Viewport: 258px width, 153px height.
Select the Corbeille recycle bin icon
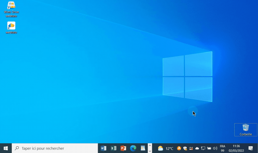click(x=246, y=130)
